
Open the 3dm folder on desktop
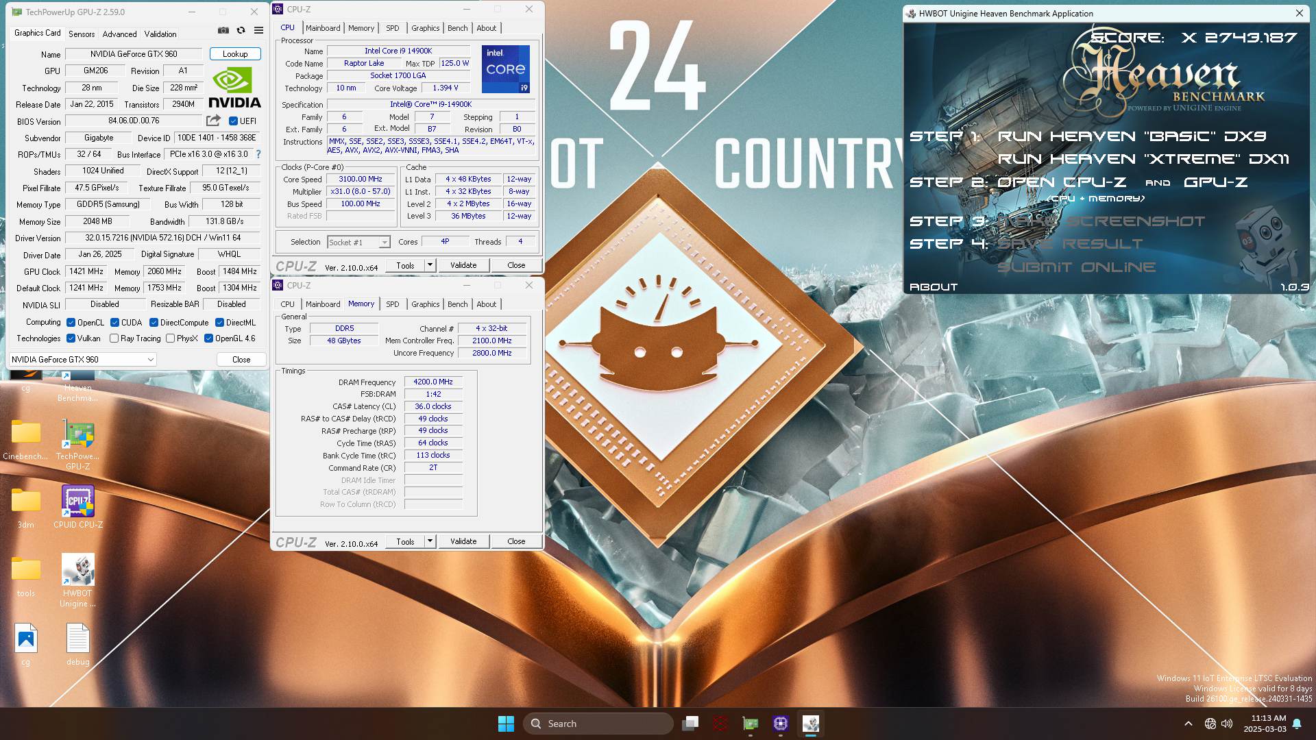pyautogui.click(x=26, y=508)
